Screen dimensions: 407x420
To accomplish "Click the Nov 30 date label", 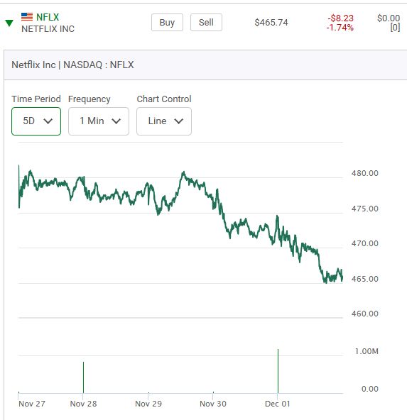I will point(213,404).
